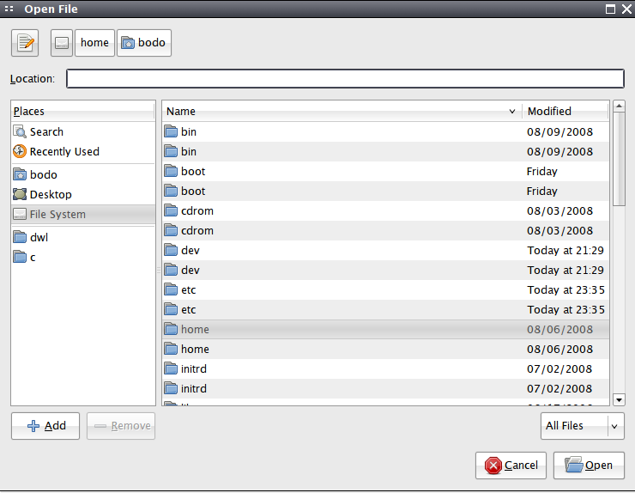Select Desktop in the Places sidebar
The width and height of the screenshot is (635, 493).
[51, 195]
